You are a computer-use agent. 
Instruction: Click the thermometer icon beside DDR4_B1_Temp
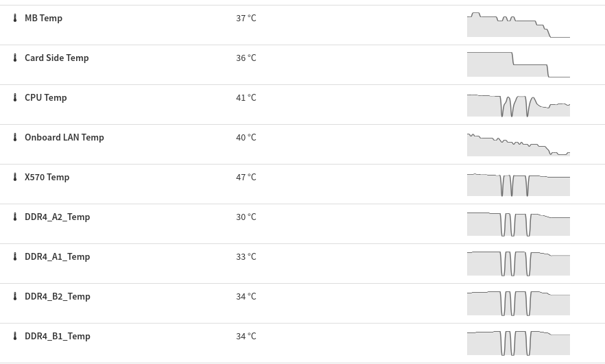[x=15, y=336]
